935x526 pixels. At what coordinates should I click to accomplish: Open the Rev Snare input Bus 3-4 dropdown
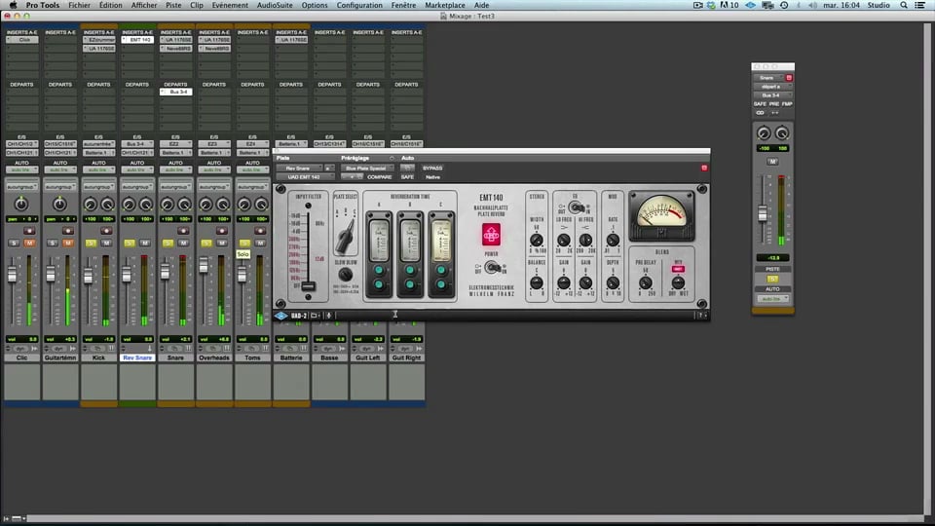[x=137, y=144]
